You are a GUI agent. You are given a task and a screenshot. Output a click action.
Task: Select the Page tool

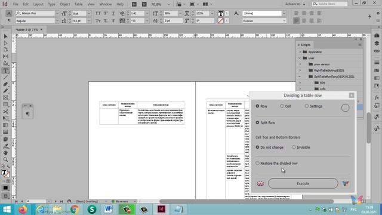click(5, 50)
